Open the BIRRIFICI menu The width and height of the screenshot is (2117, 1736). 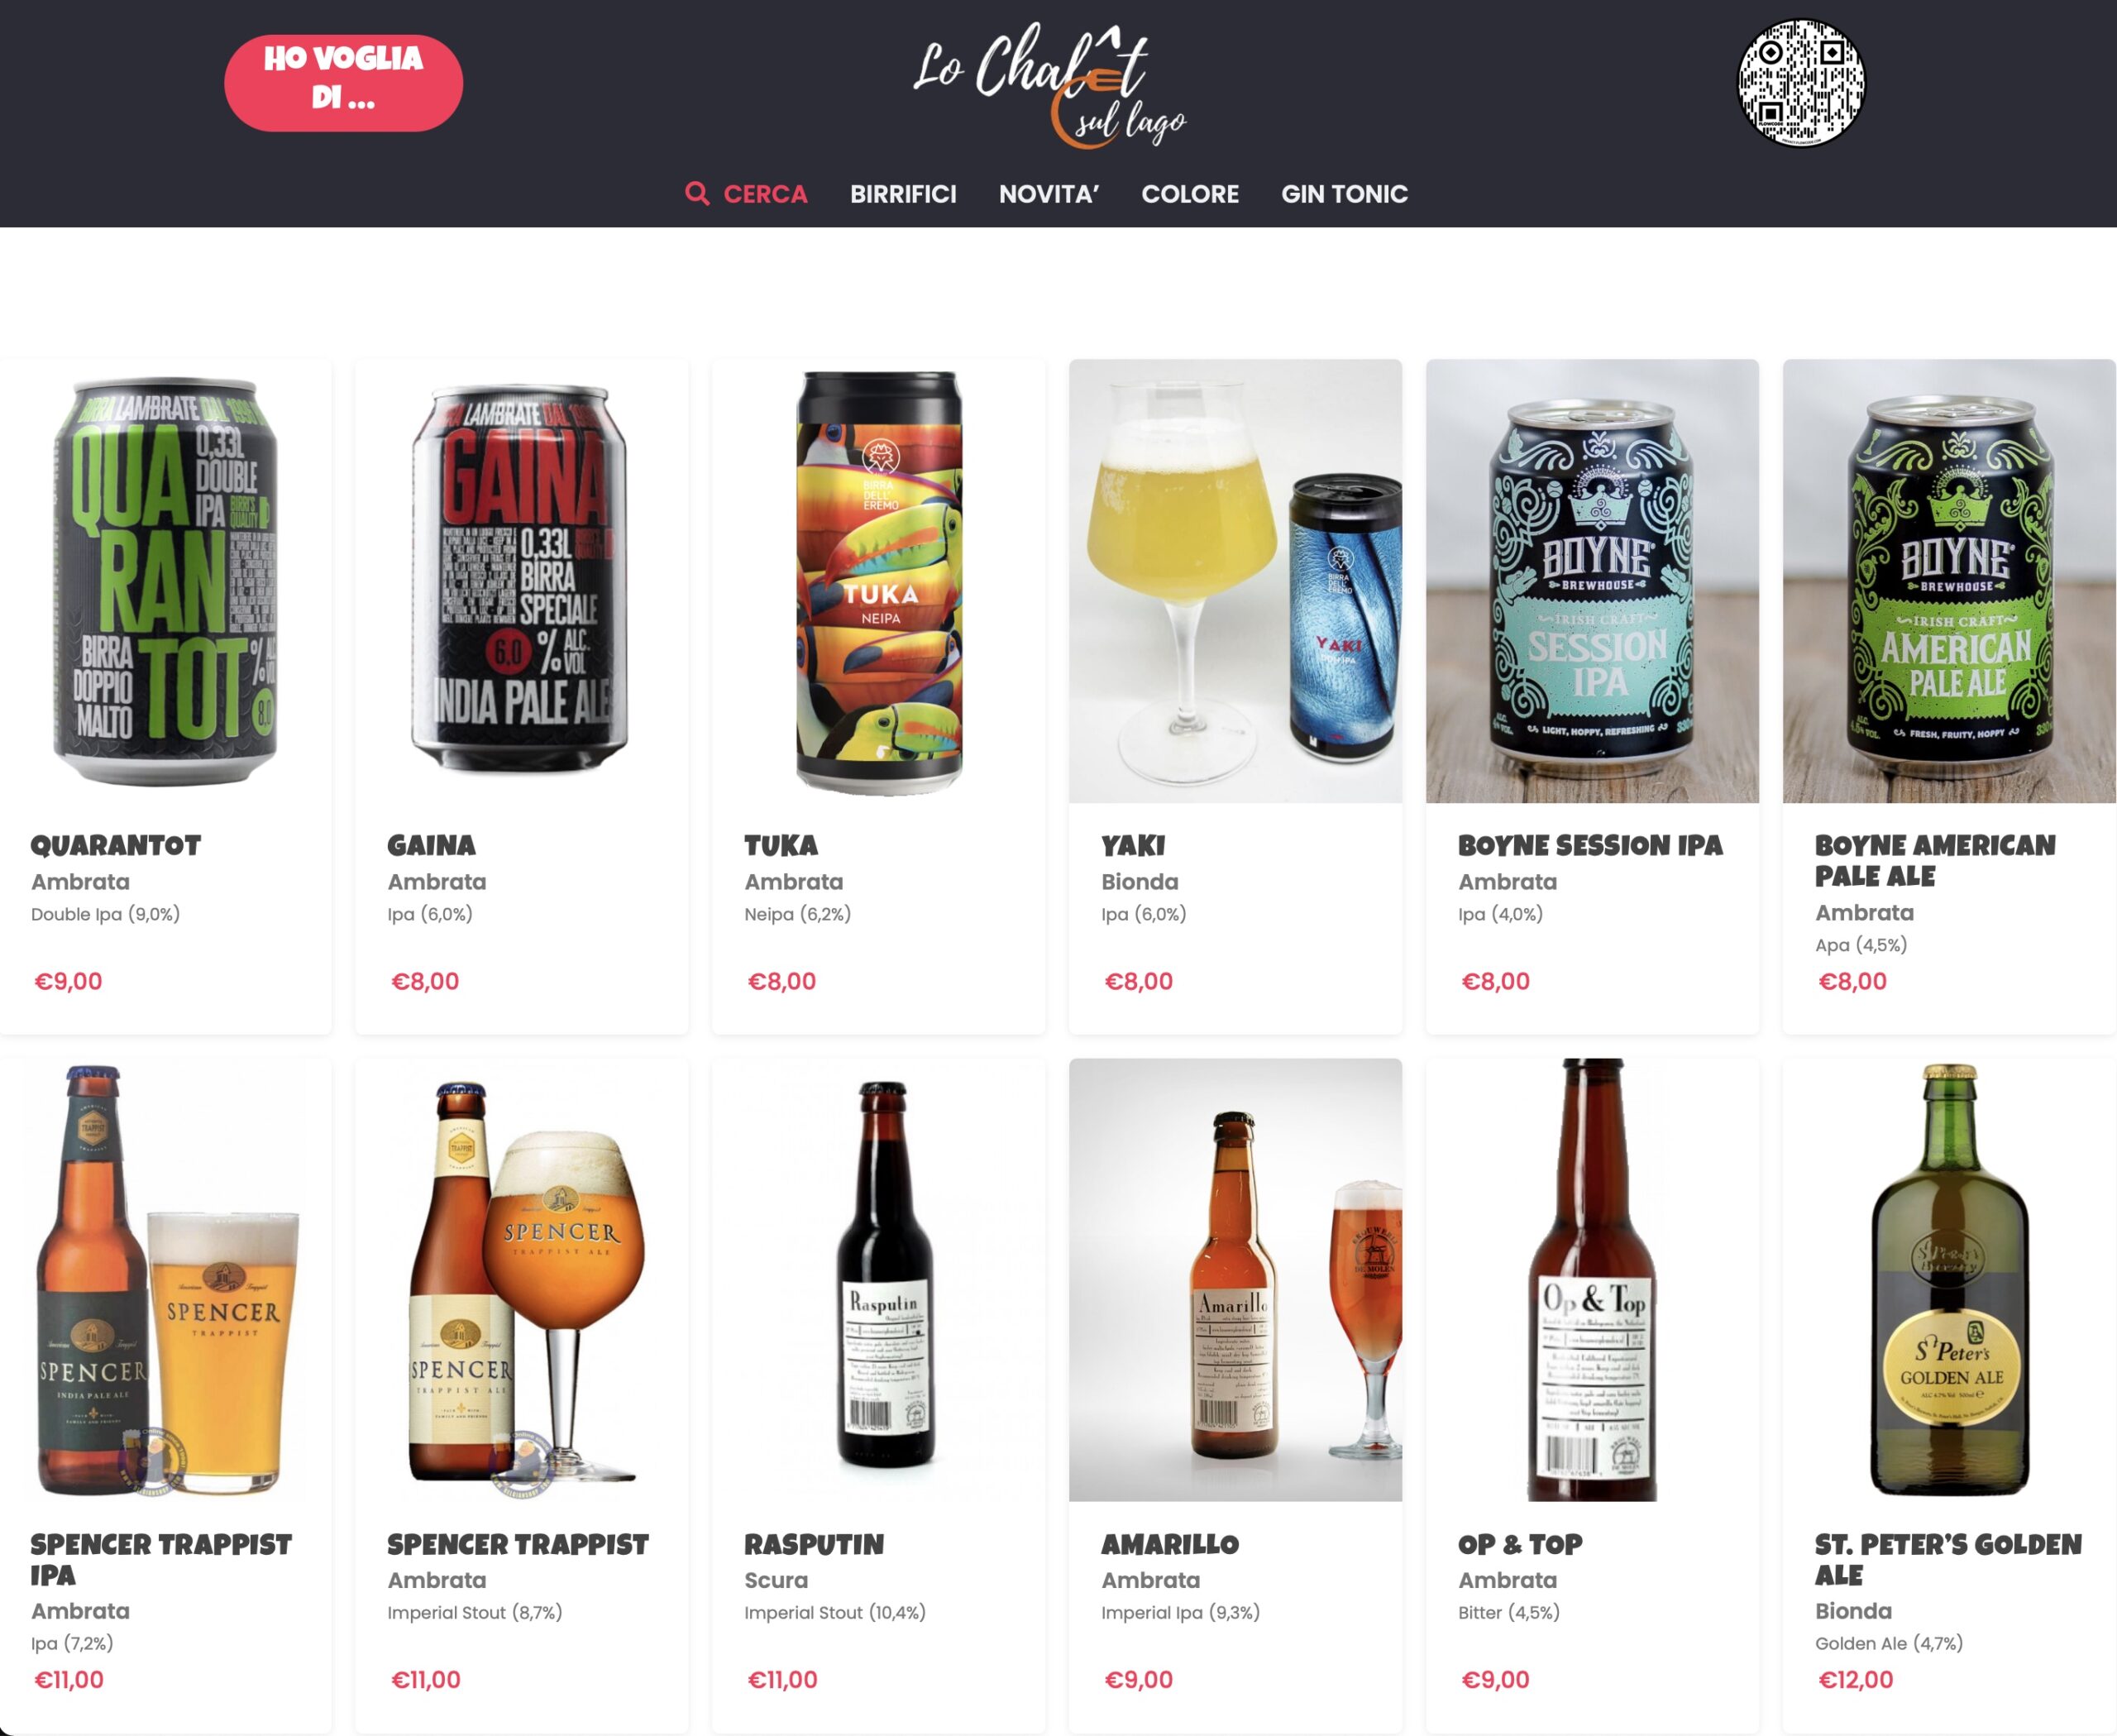coord(903,194)
